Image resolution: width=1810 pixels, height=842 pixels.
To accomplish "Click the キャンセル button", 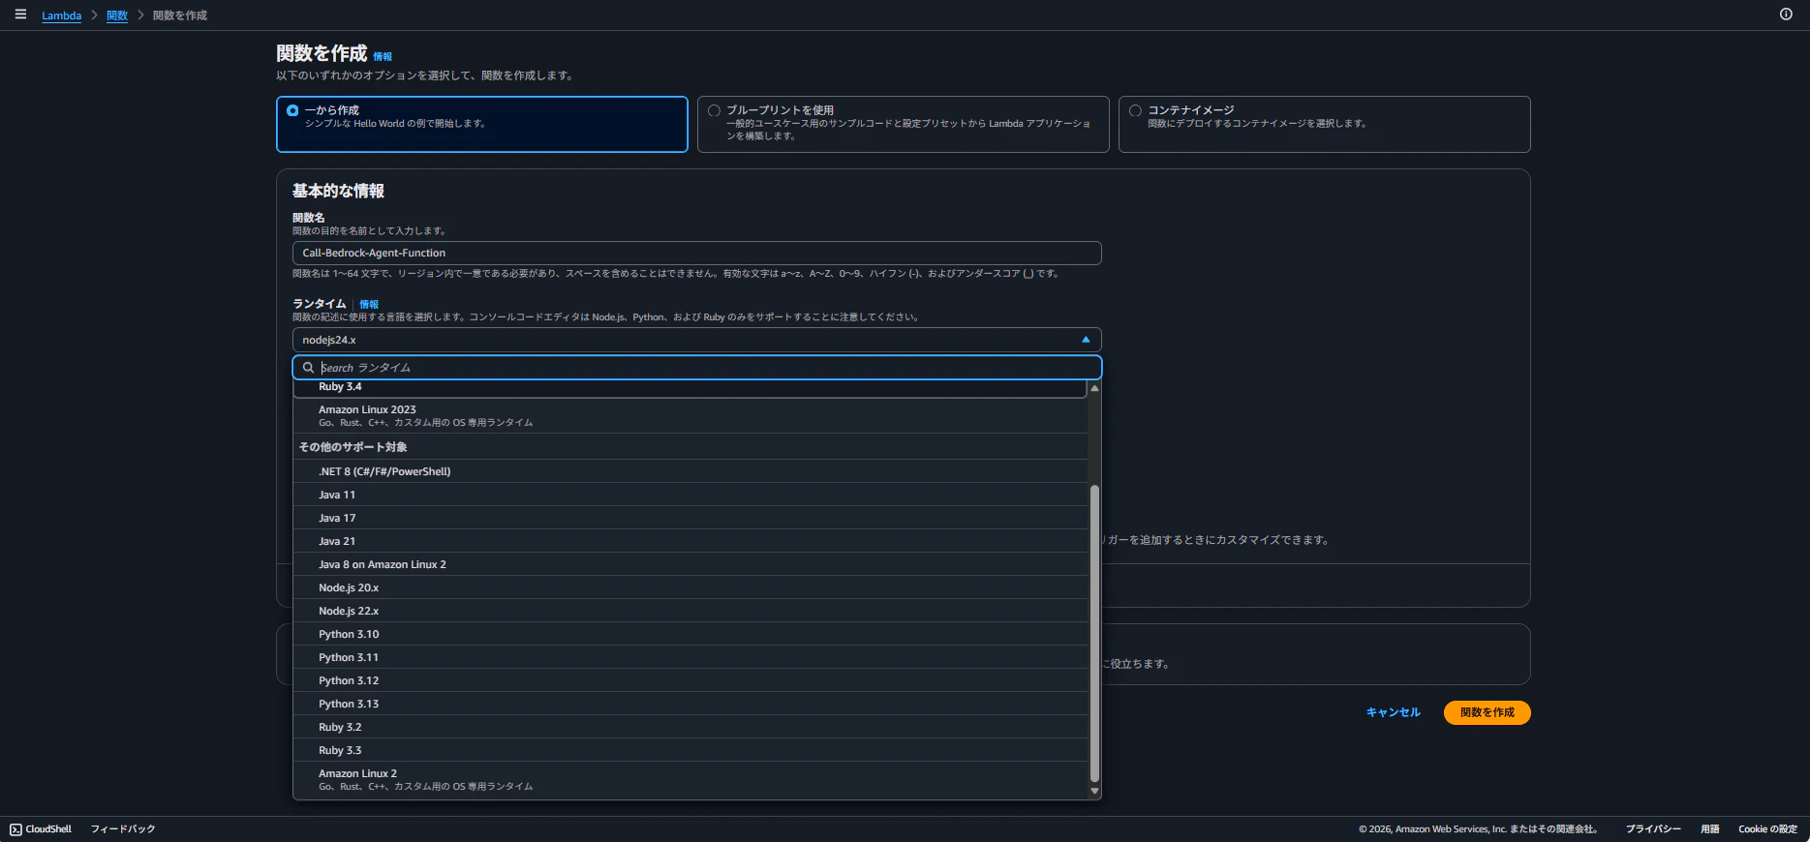I will click(x=1393, y=712).
